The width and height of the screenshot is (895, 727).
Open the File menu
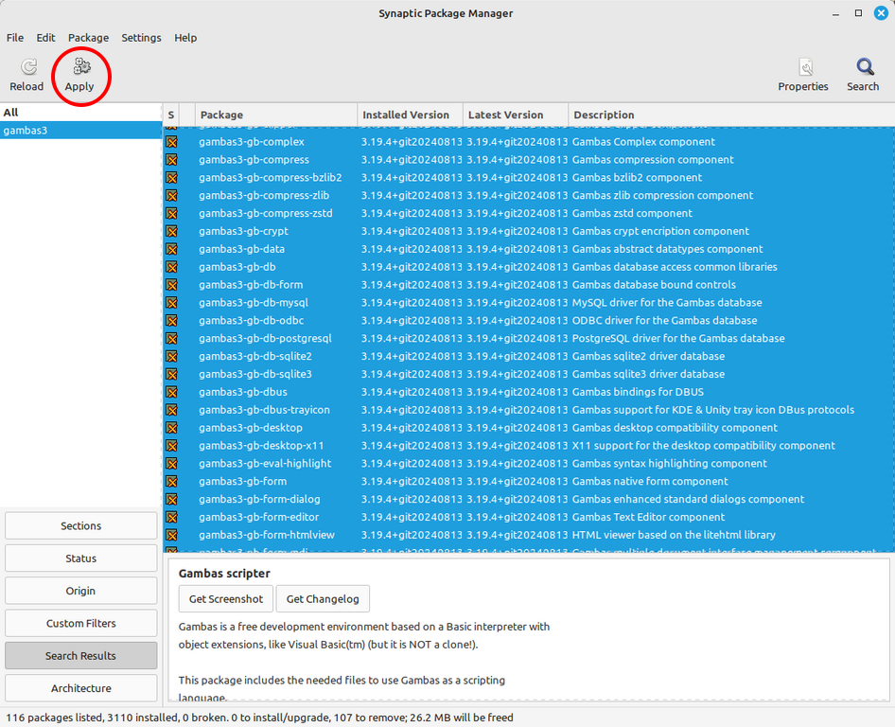tap(15, 38)
